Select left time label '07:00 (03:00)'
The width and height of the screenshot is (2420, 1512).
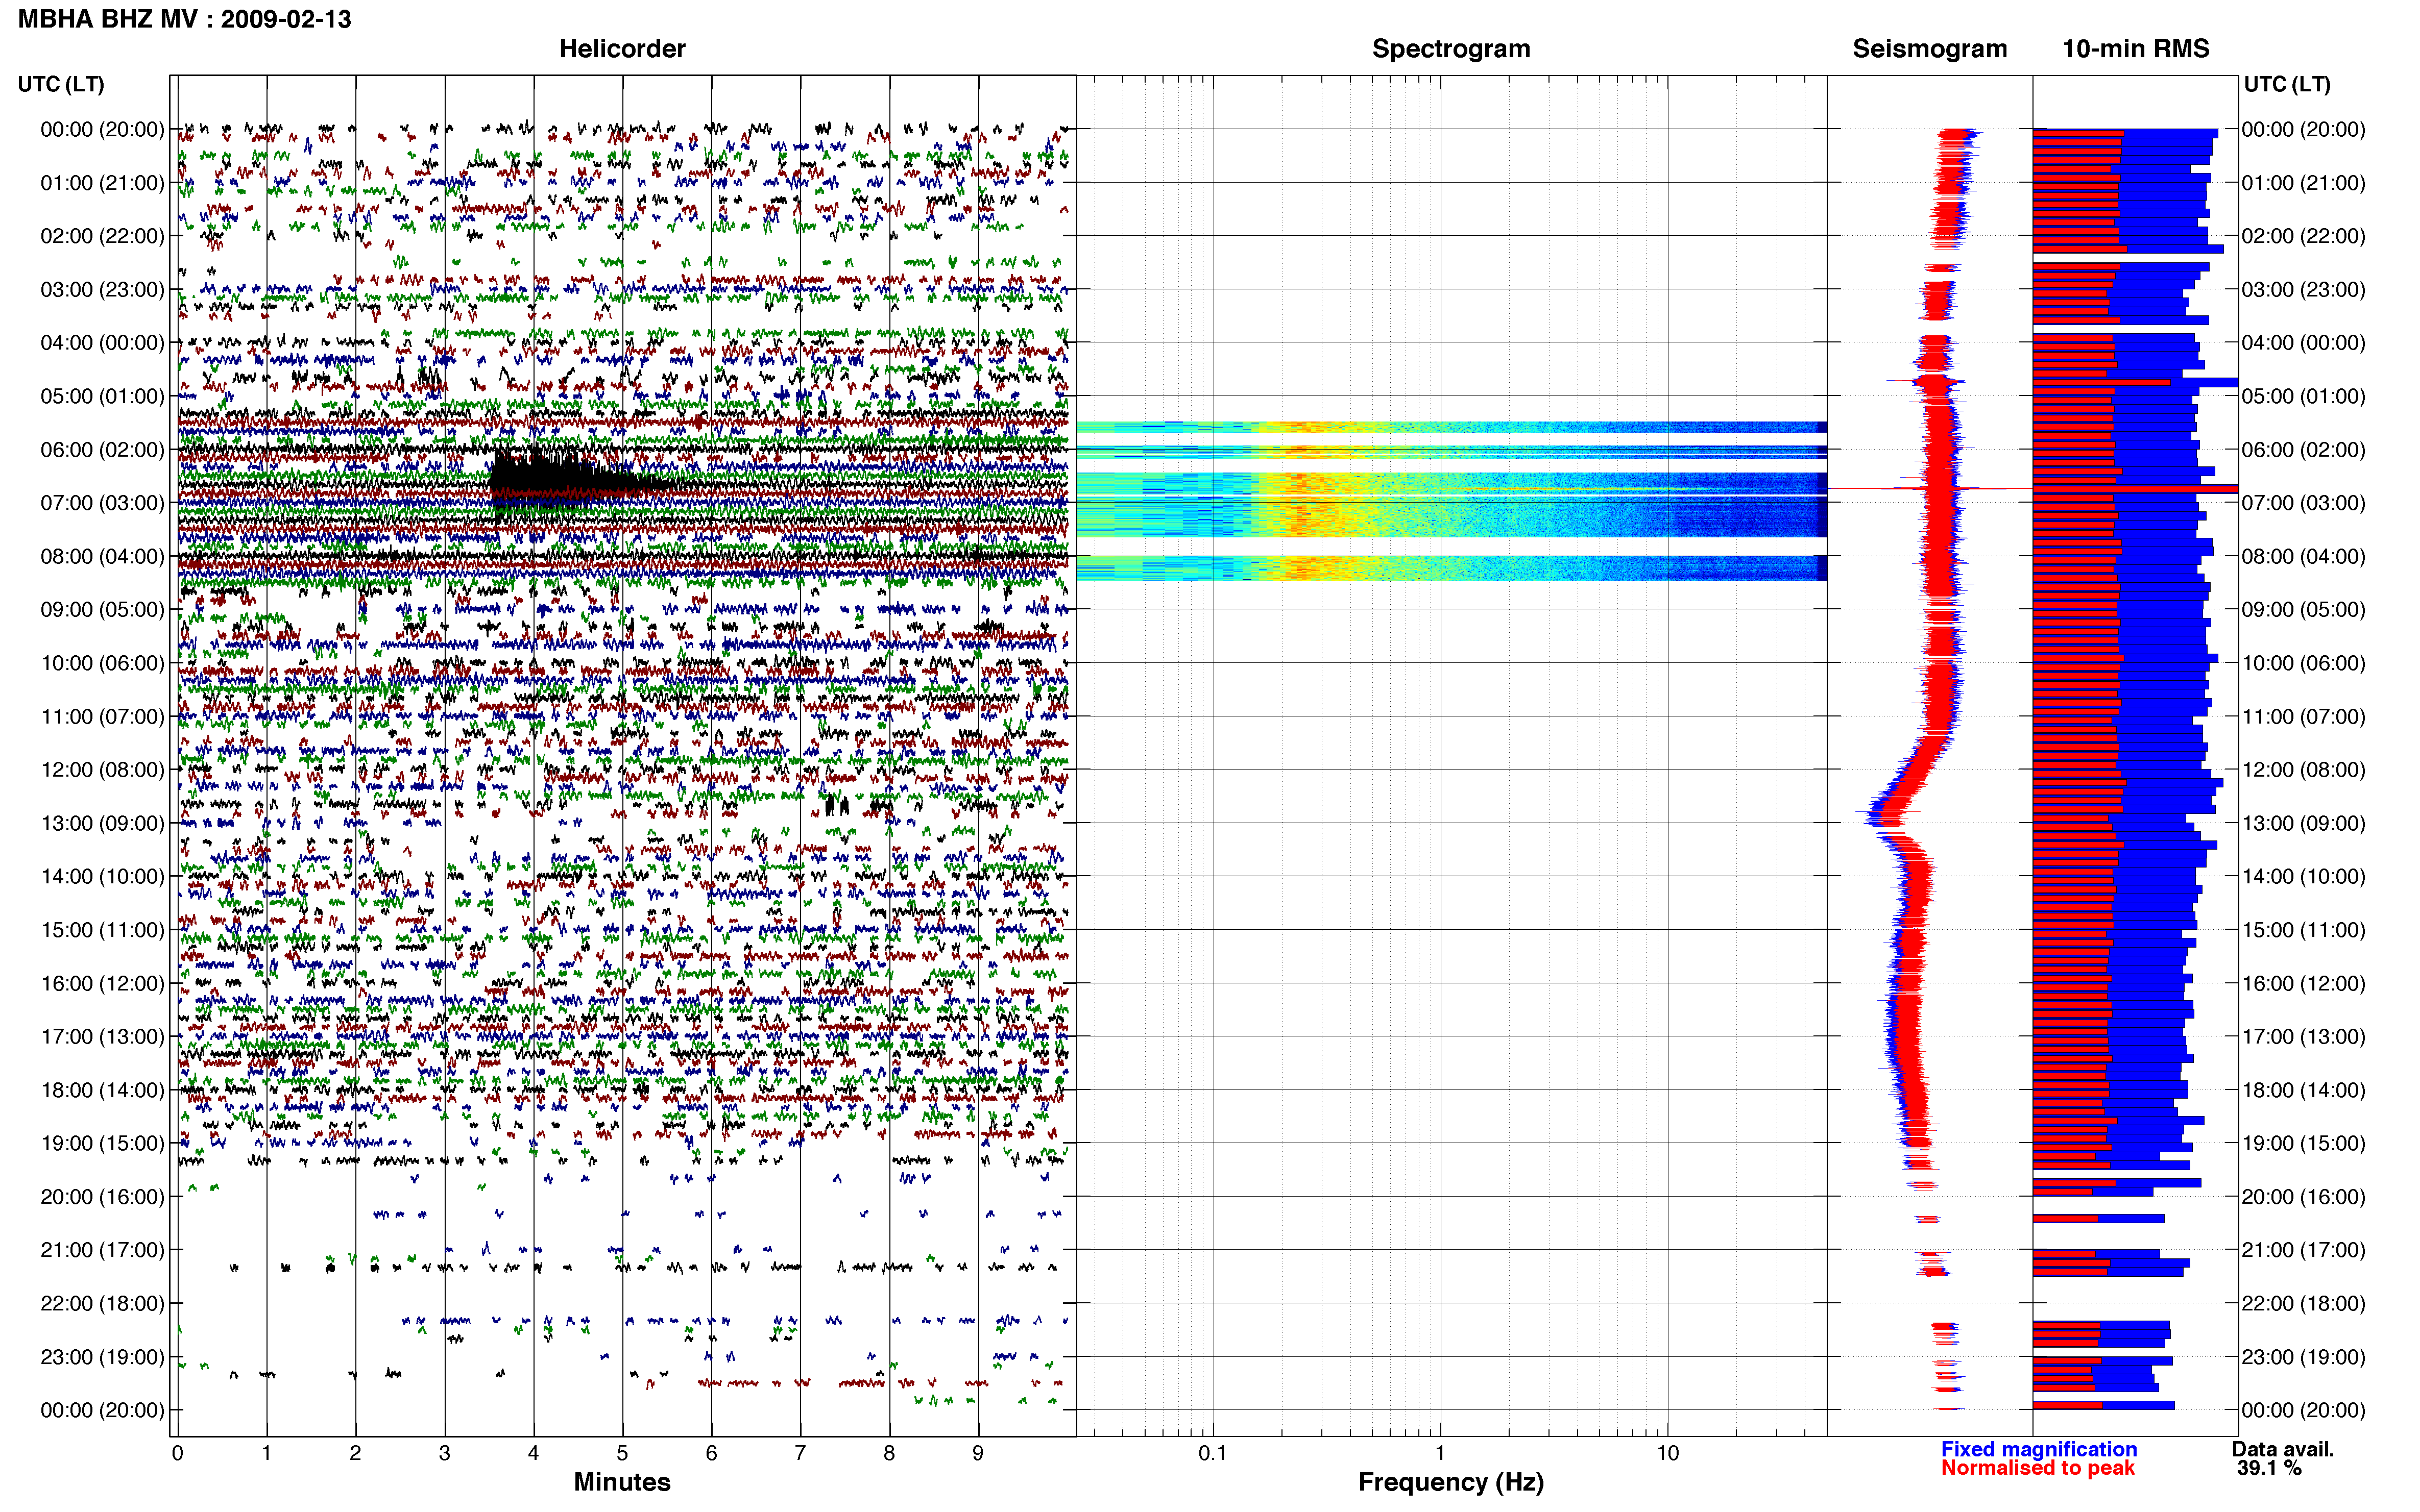(102, 502)
